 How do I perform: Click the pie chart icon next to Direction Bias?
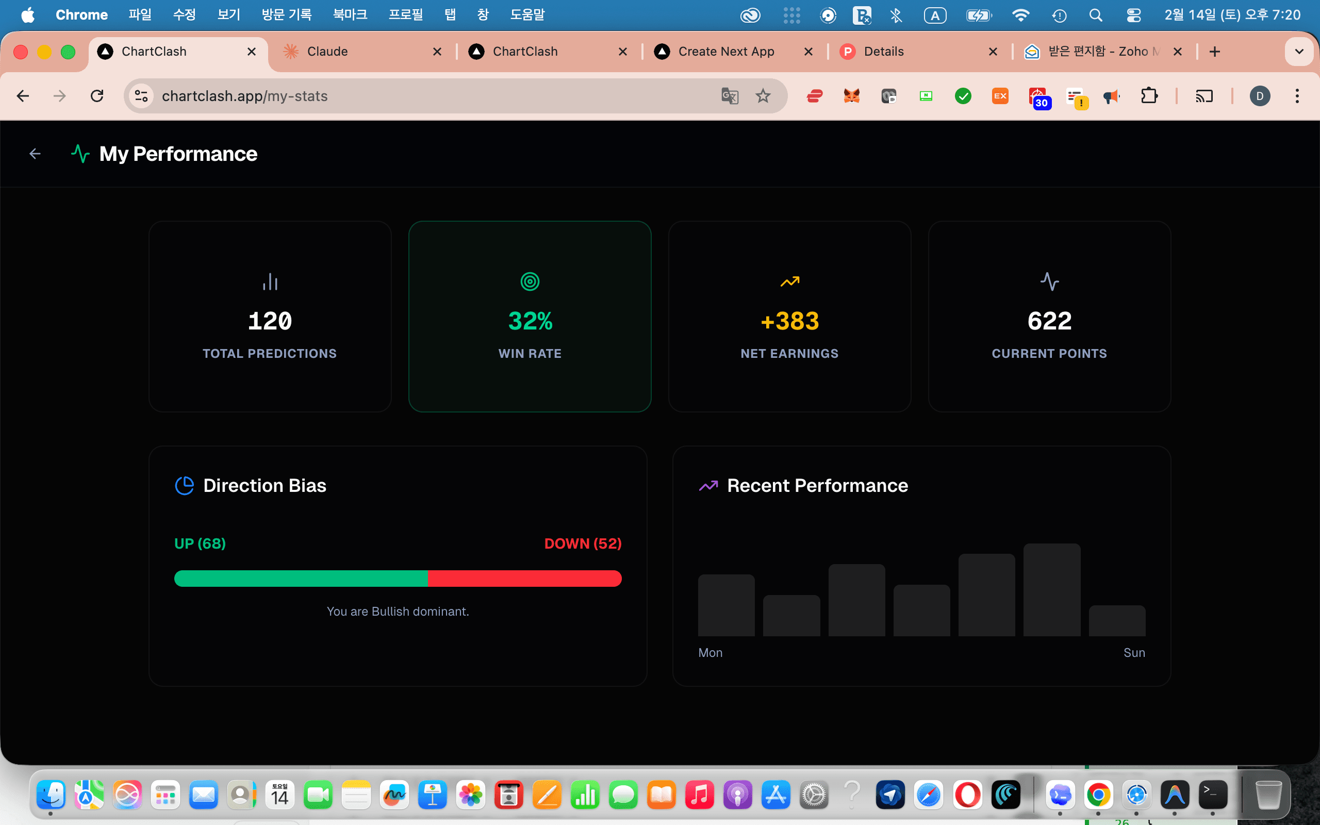185,485
